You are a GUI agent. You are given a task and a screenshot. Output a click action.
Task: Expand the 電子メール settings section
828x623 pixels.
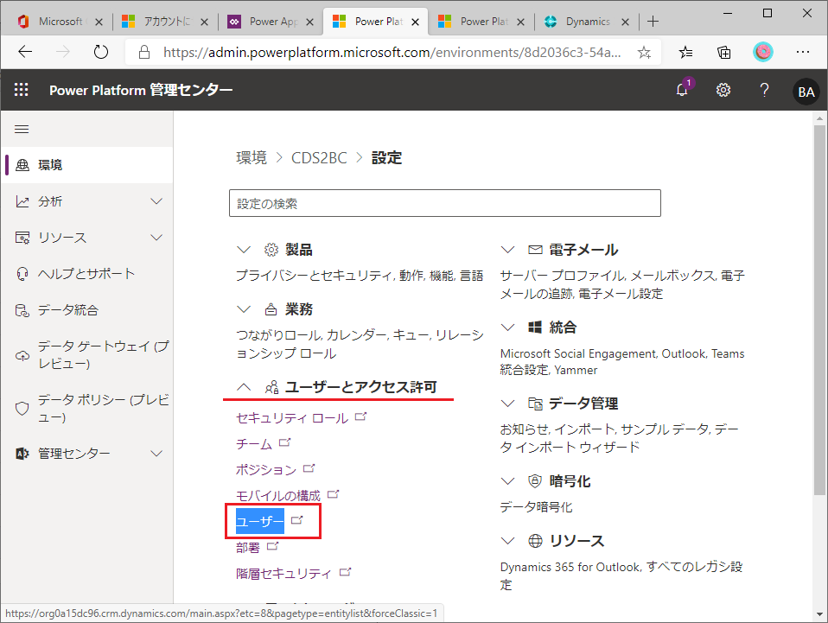[507, 250]
